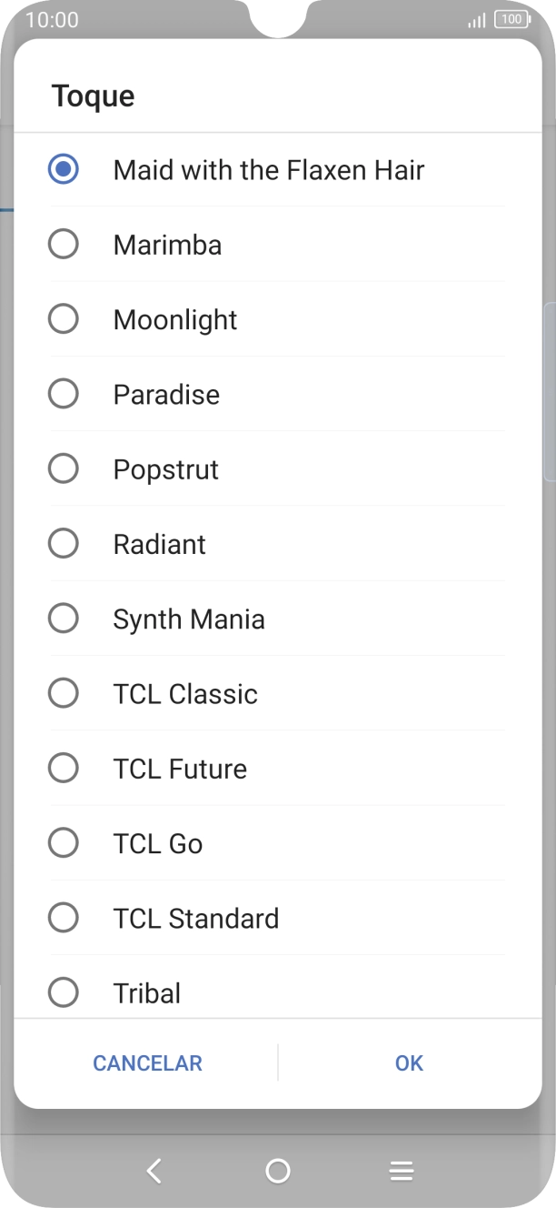The width and height of the screenshot is (556, 1208).
Task: Select the Tribal ringtone
Action: tap(64, 992)
